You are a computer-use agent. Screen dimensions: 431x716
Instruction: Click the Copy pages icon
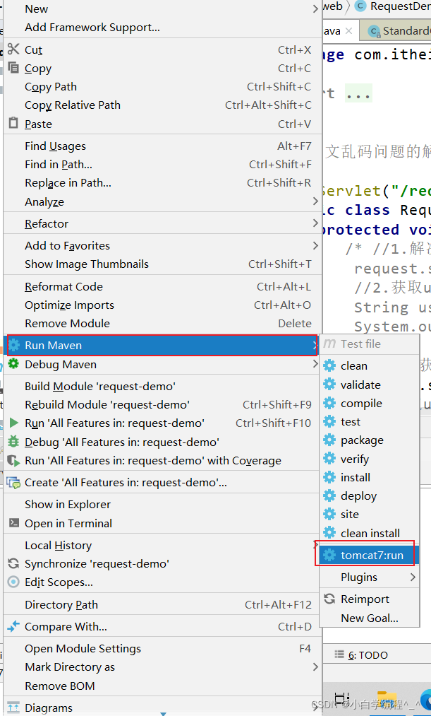13,68
